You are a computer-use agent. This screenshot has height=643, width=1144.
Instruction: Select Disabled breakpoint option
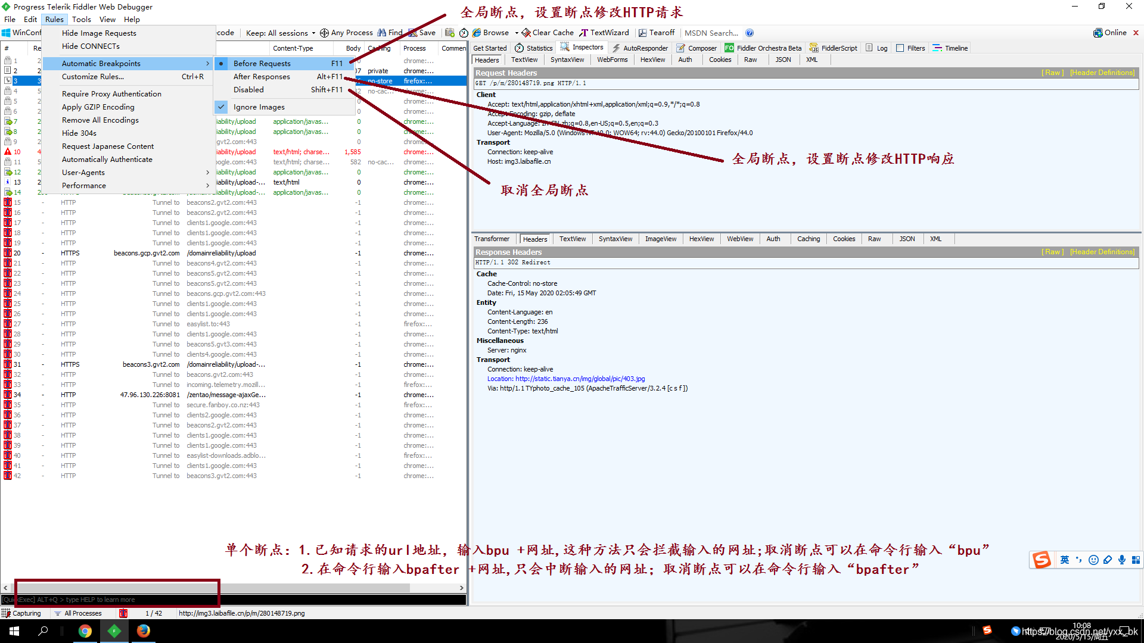pos(284,89)
